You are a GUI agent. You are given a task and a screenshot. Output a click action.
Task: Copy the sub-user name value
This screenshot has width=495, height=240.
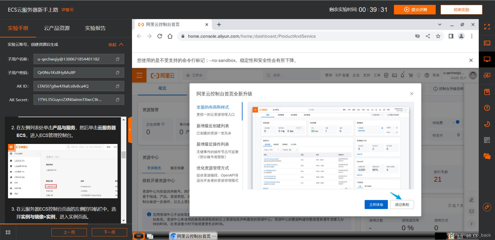[x=118, y=59]
